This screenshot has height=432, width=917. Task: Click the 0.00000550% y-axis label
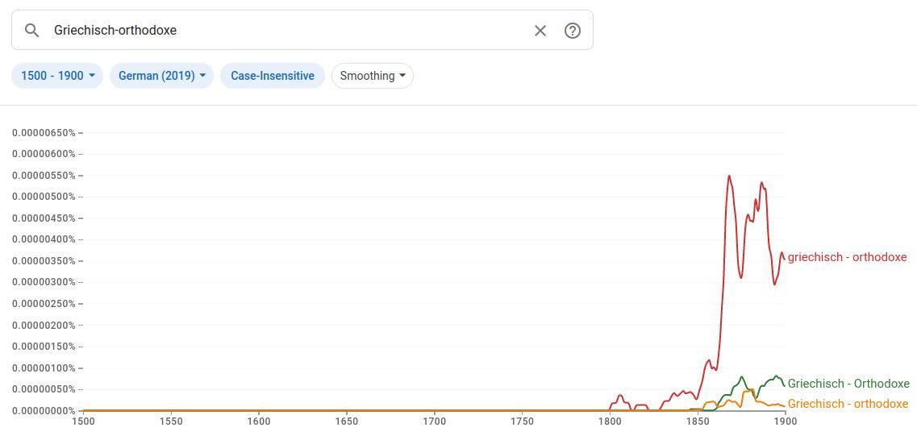coord(44,176)
